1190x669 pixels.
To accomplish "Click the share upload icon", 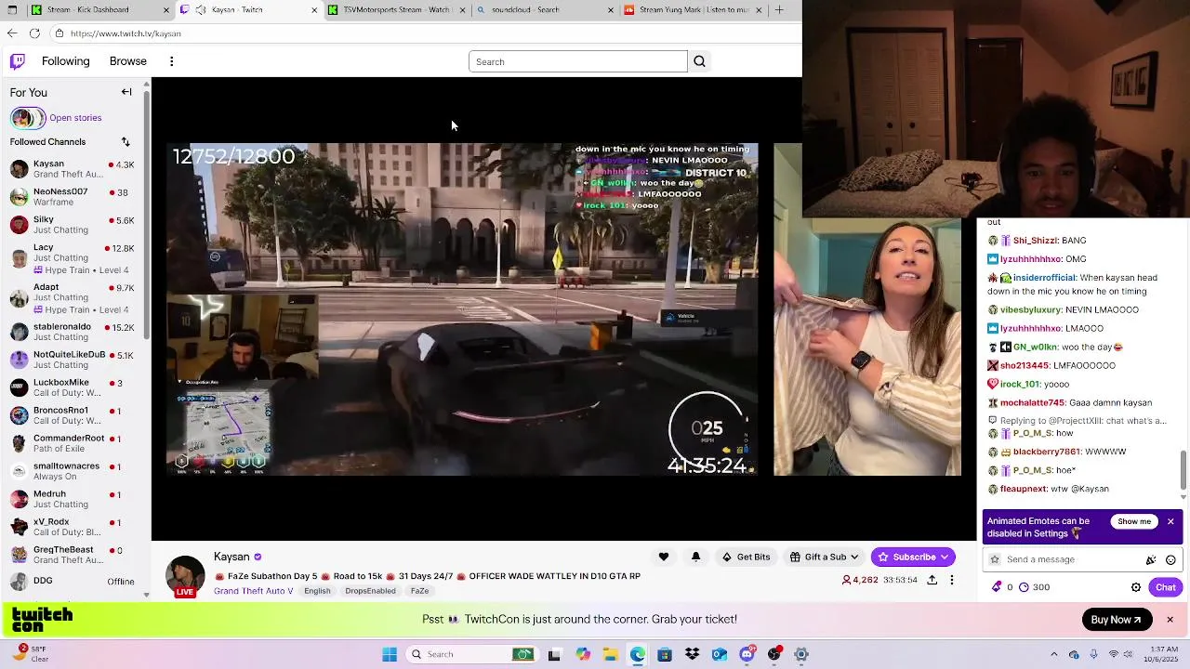I will tap(932, 580).
